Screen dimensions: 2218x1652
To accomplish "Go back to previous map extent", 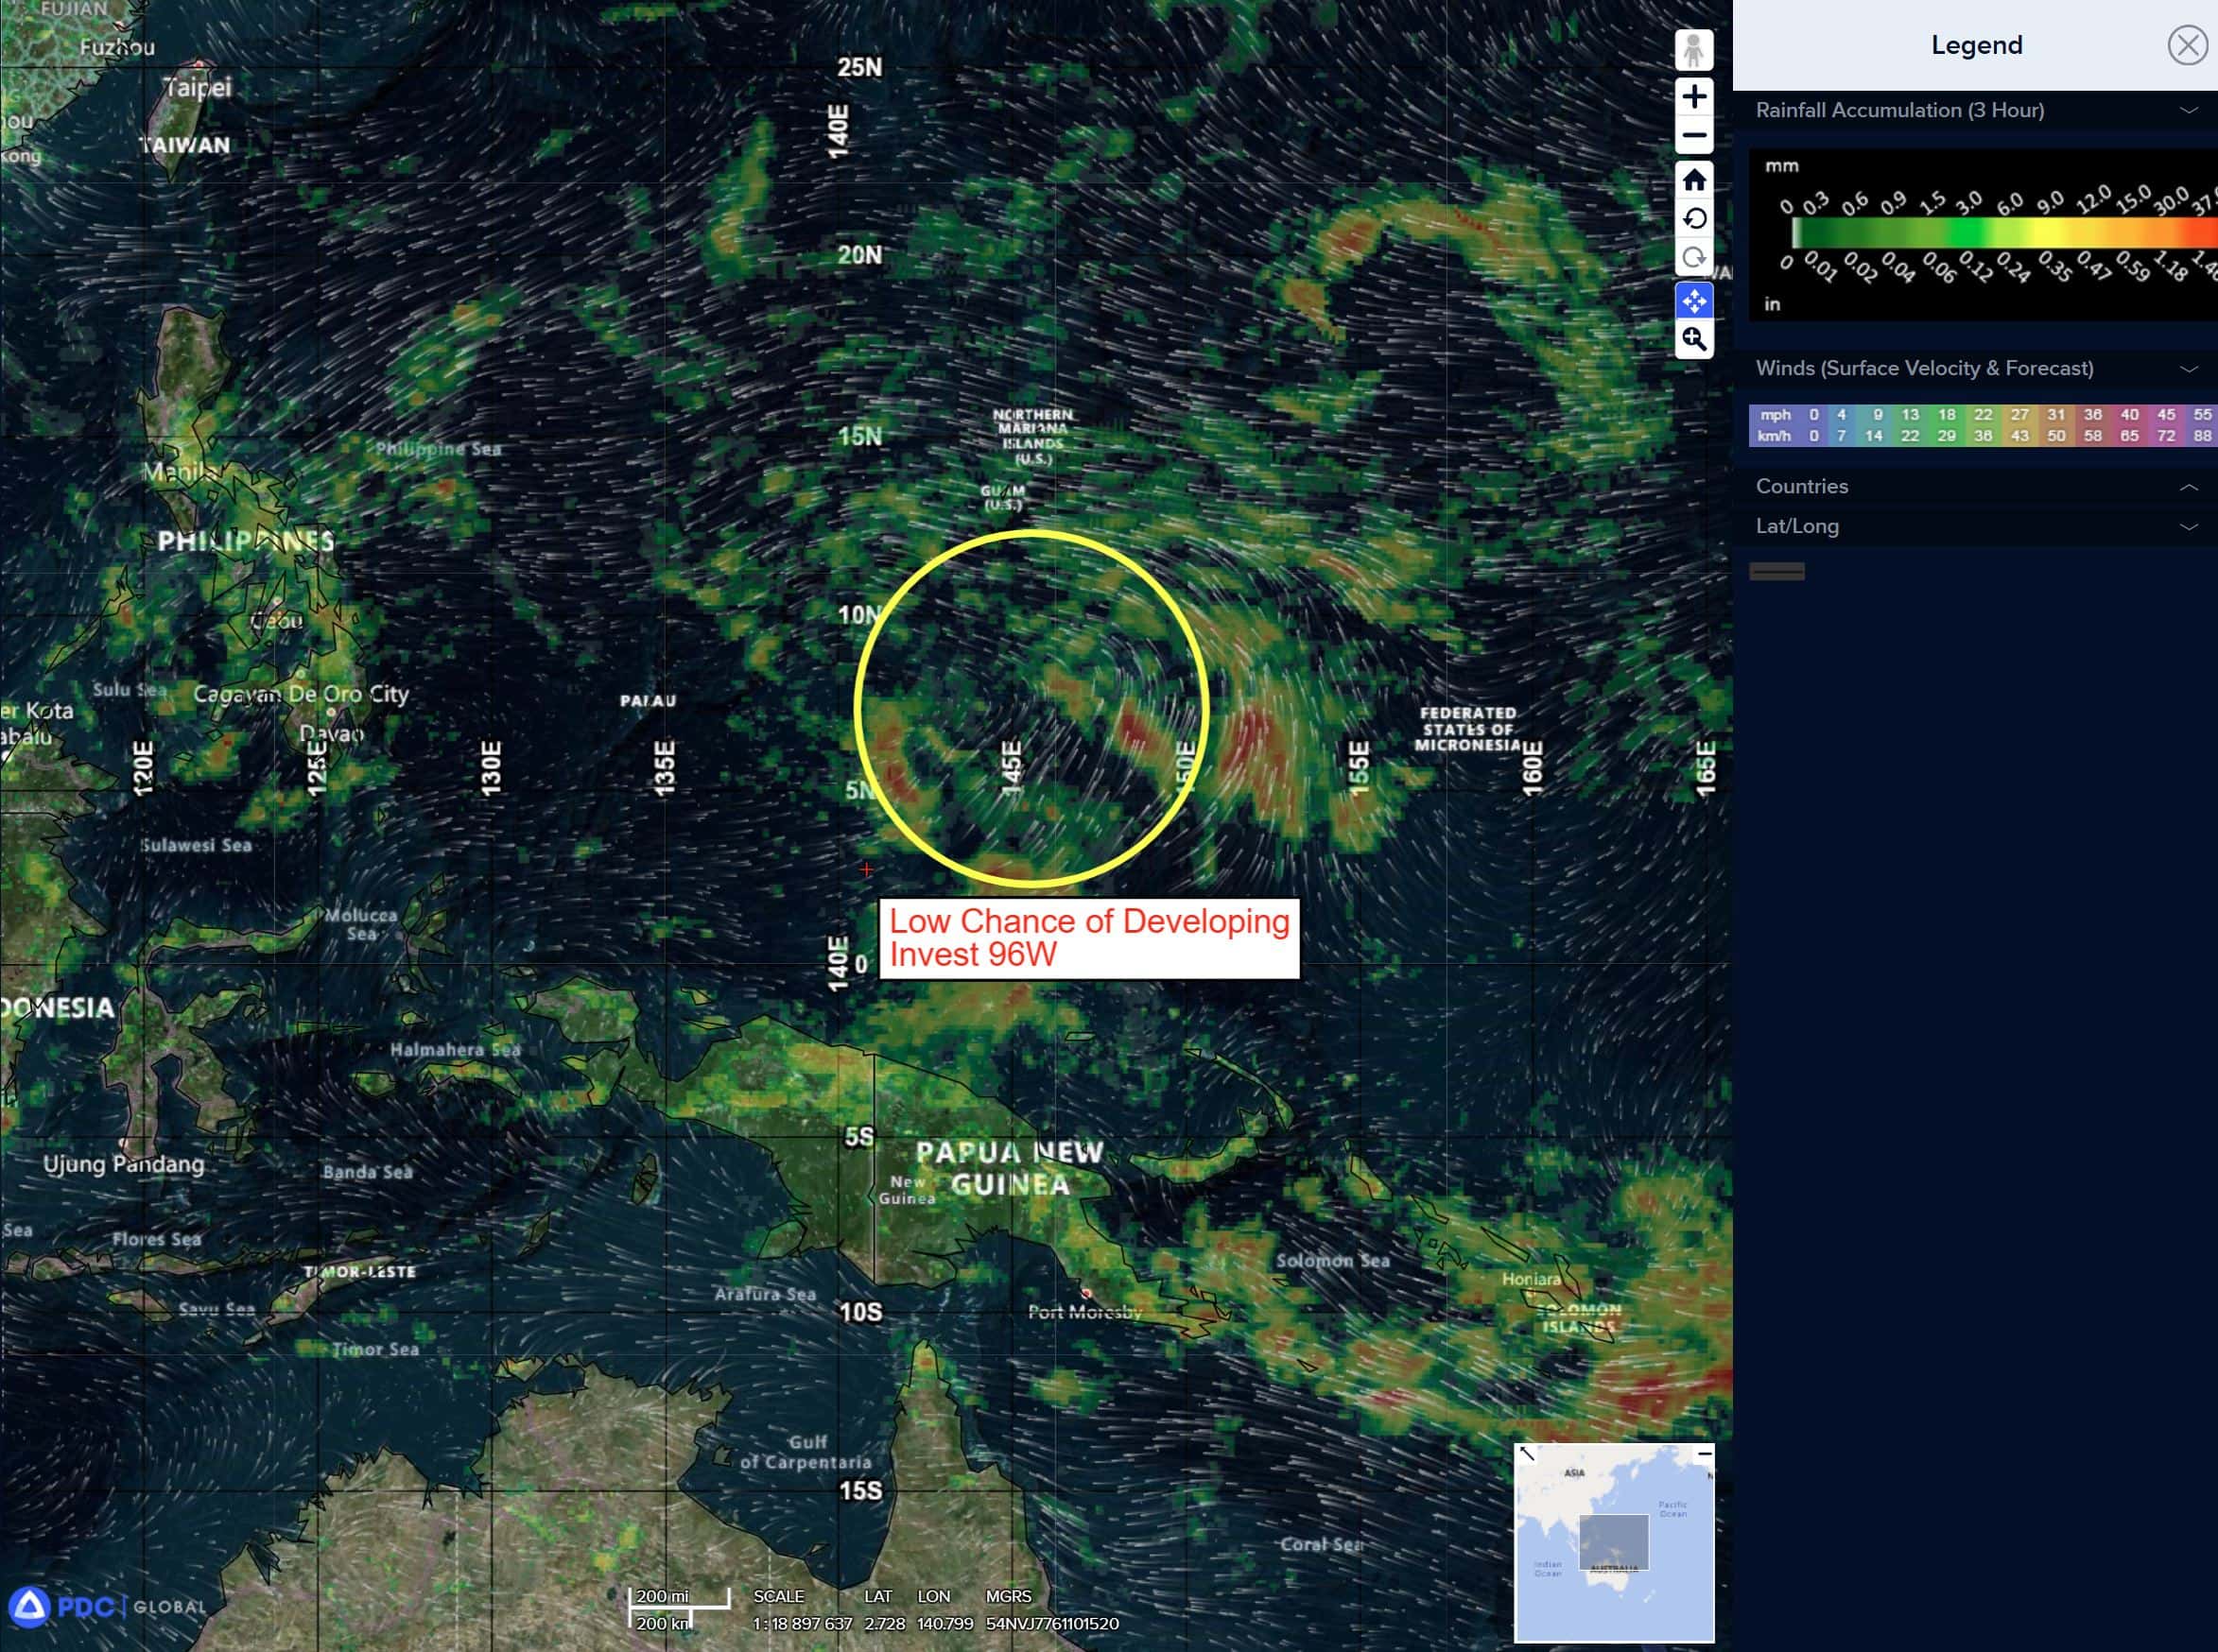I will click(x=1692, y=219).
